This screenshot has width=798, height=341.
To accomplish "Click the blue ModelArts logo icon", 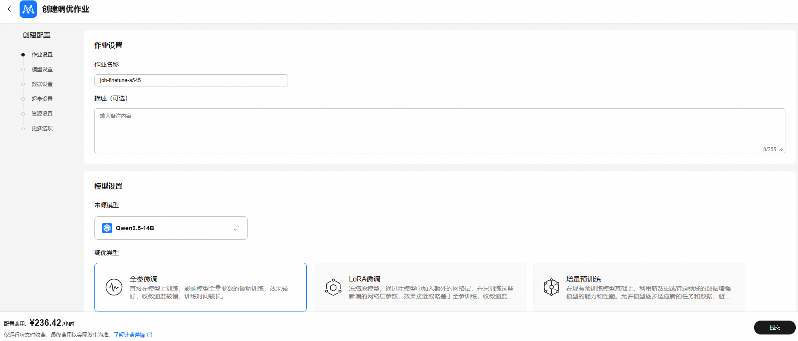I will click(x=28, y=9).
